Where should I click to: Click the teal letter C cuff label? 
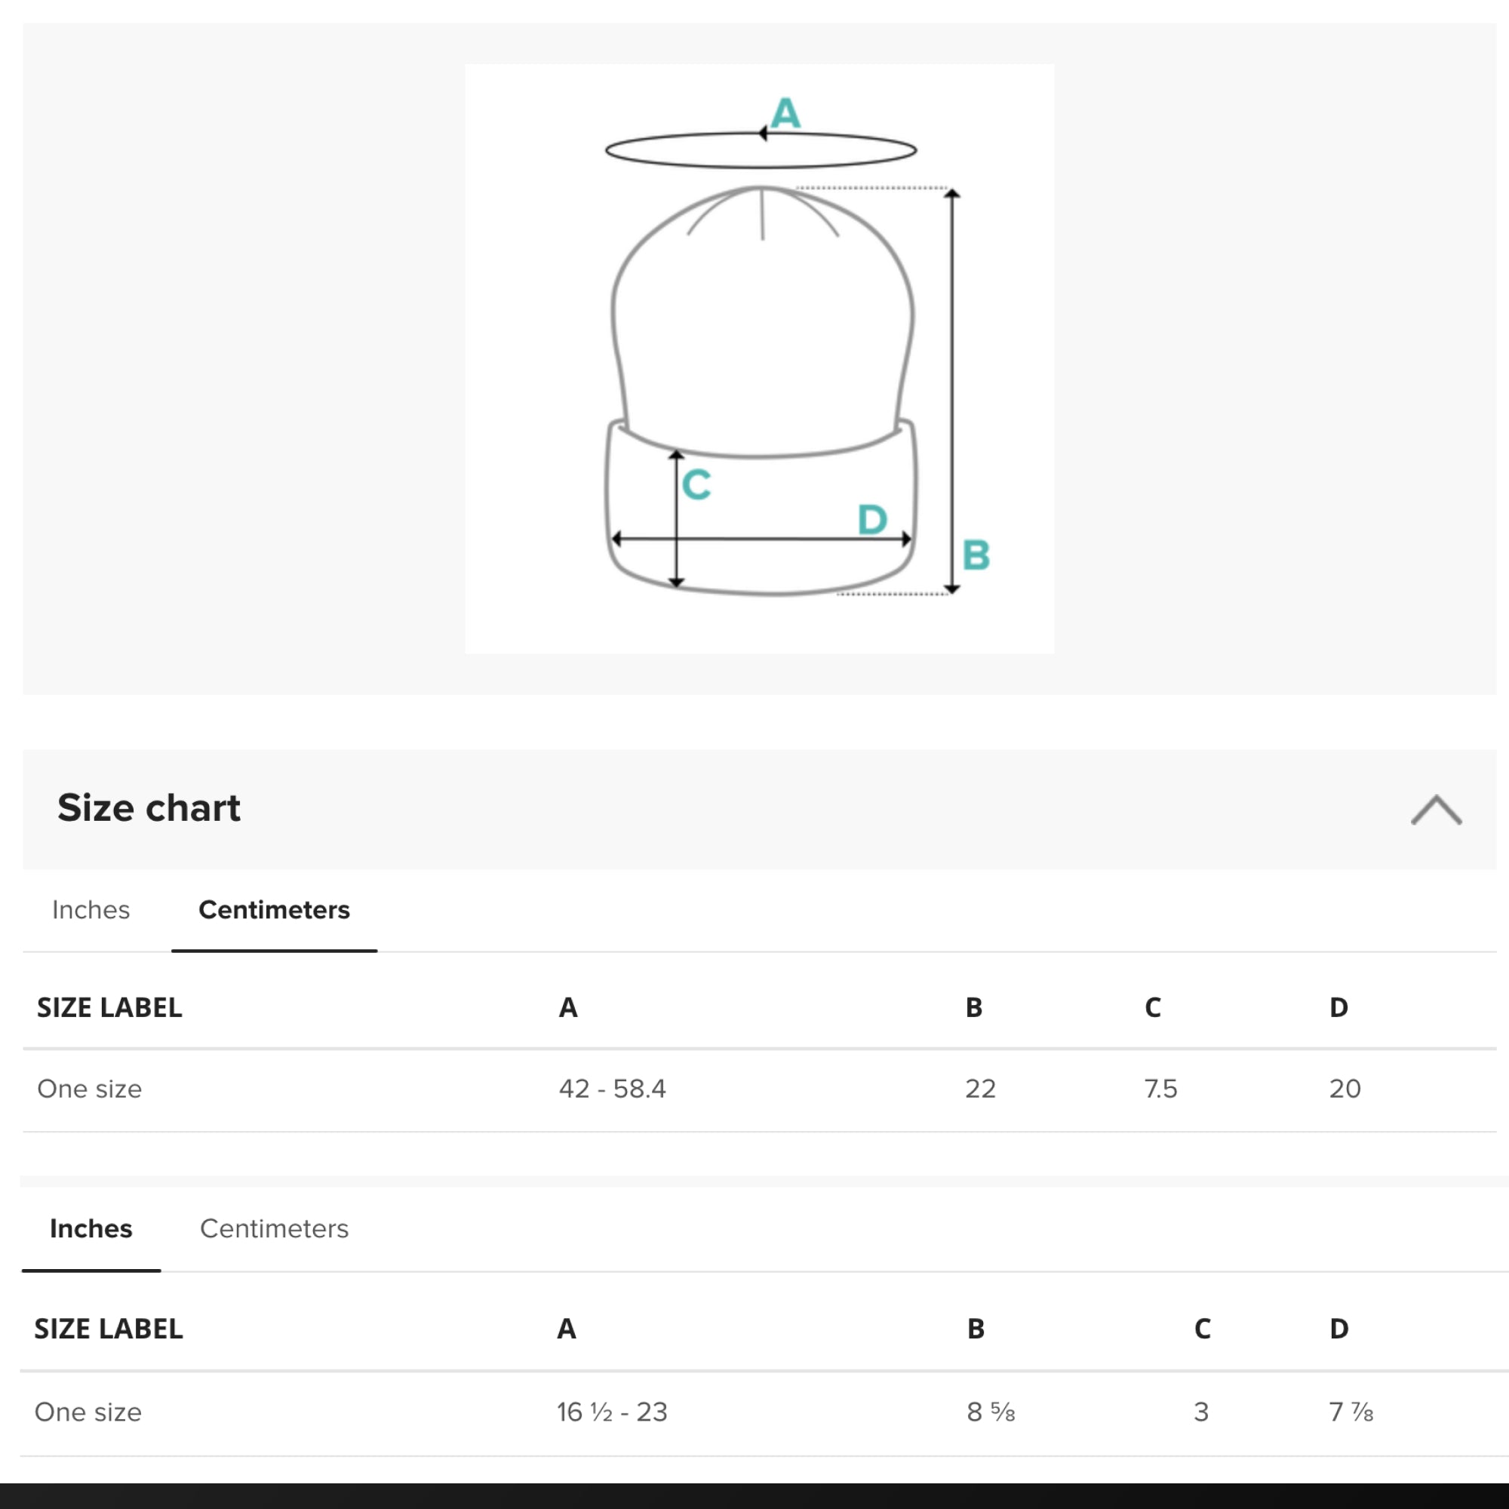click(x=696, y=484)
